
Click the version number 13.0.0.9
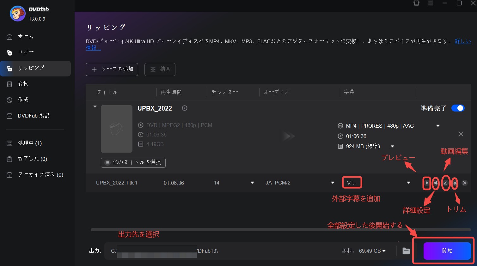pos(37,19)
